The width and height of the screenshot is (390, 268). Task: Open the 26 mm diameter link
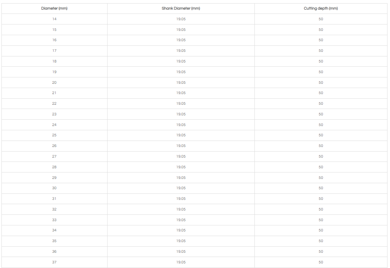(54, 146)
